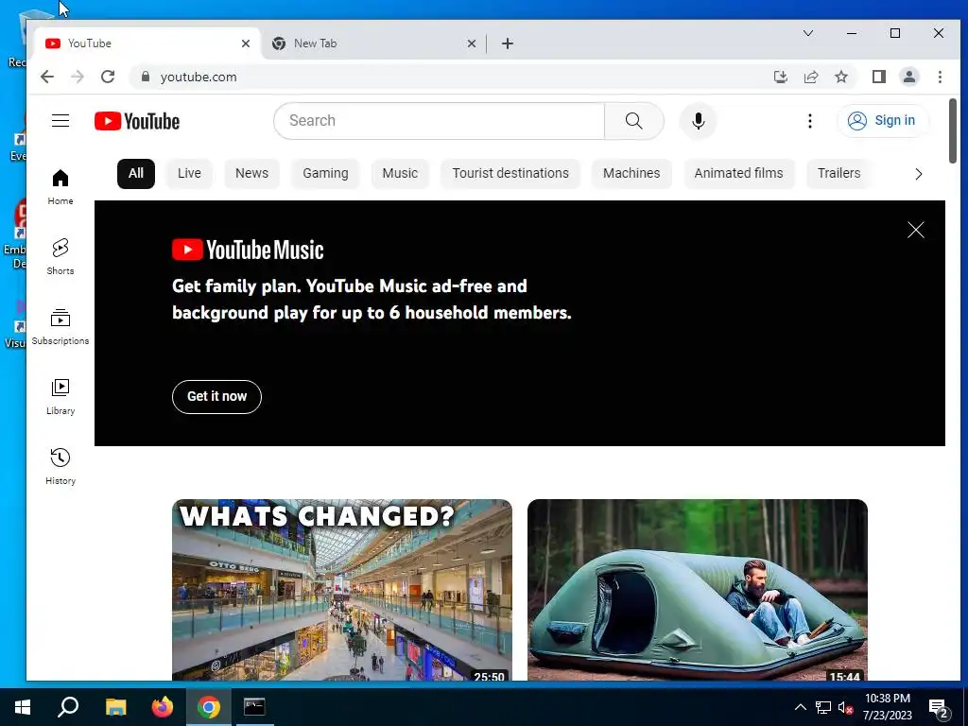
Task: Launch Firefox from the taskbar
Action: pyautogui.click(x=163, y=707)
